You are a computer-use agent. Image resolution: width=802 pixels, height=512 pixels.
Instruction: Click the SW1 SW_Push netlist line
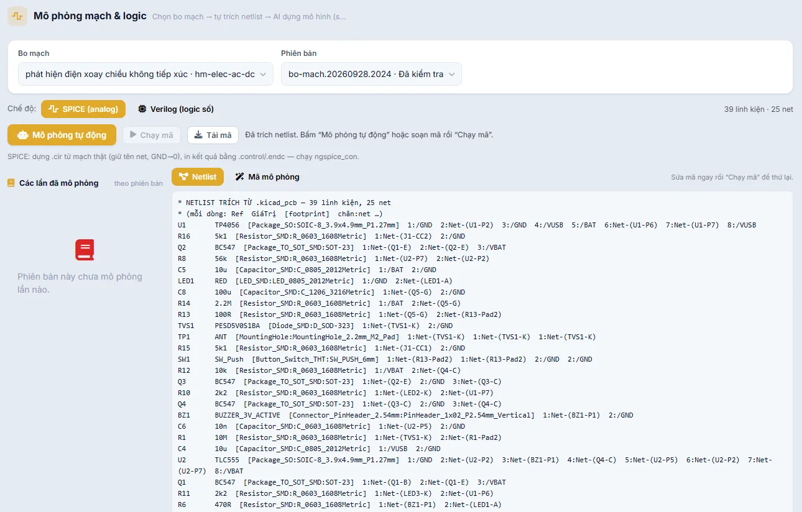click(x=385, y=359)
